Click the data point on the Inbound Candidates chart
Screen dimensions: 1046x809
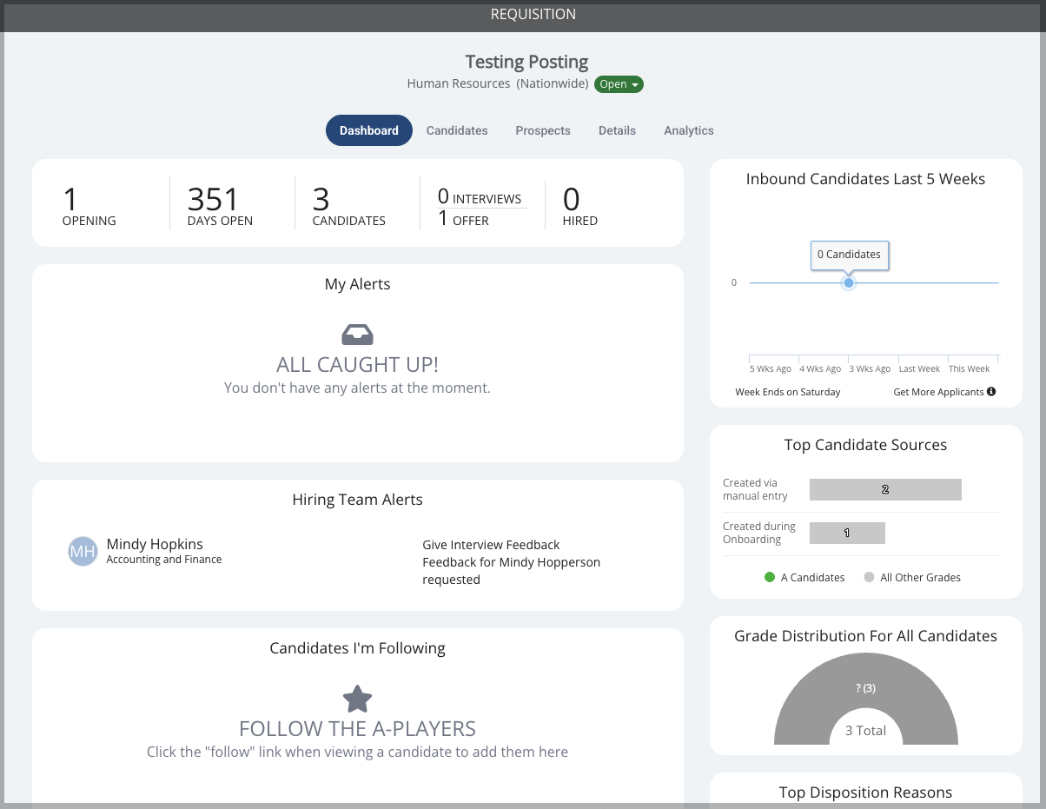(849, 282)
